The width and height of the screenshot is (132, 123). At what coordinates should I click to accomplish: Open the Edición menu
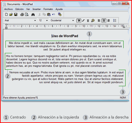(19, 9)
